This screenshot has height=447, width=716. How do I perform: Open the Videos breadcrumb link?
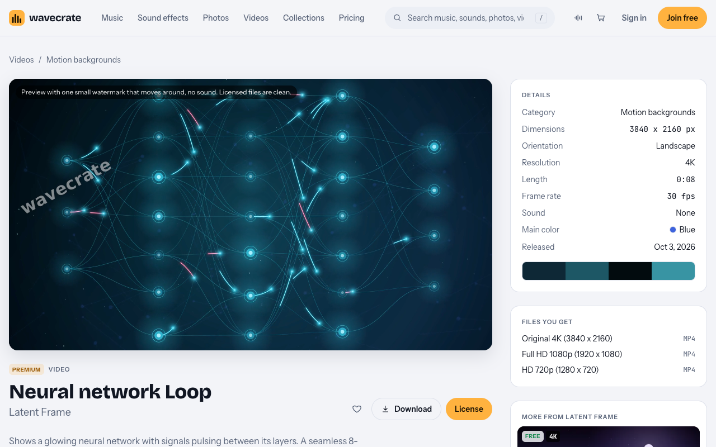(x=21, y=60)
